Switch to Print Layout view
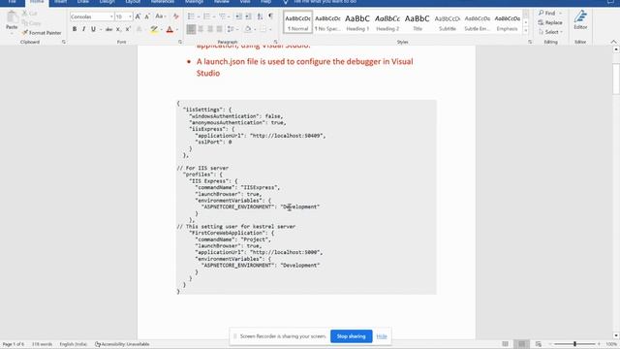 point(521,344)
